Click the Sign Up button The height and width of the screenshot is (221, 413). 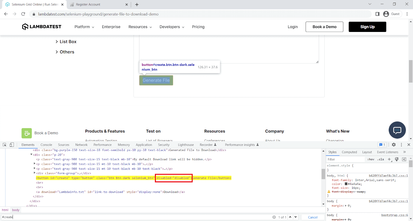tap(367, 27)
